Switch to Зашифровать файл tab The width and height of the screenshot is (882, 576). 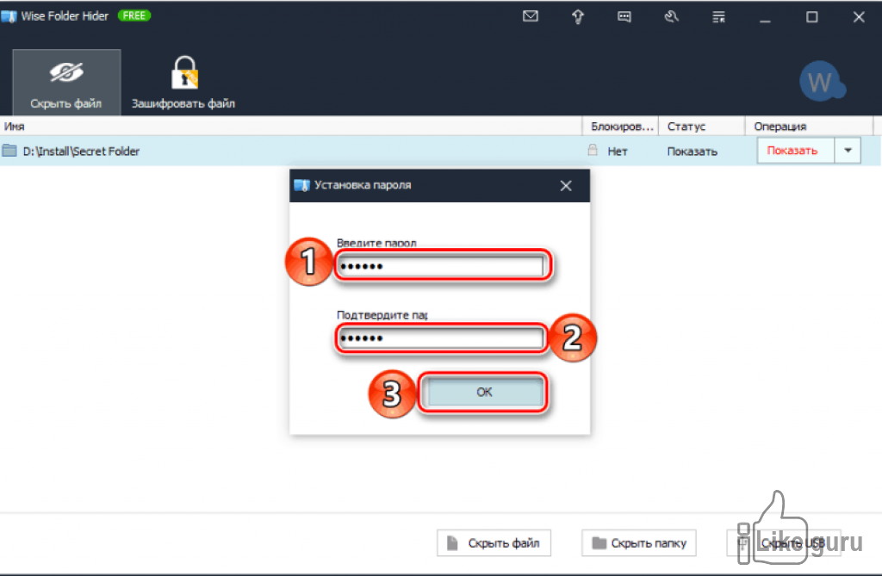183,82
